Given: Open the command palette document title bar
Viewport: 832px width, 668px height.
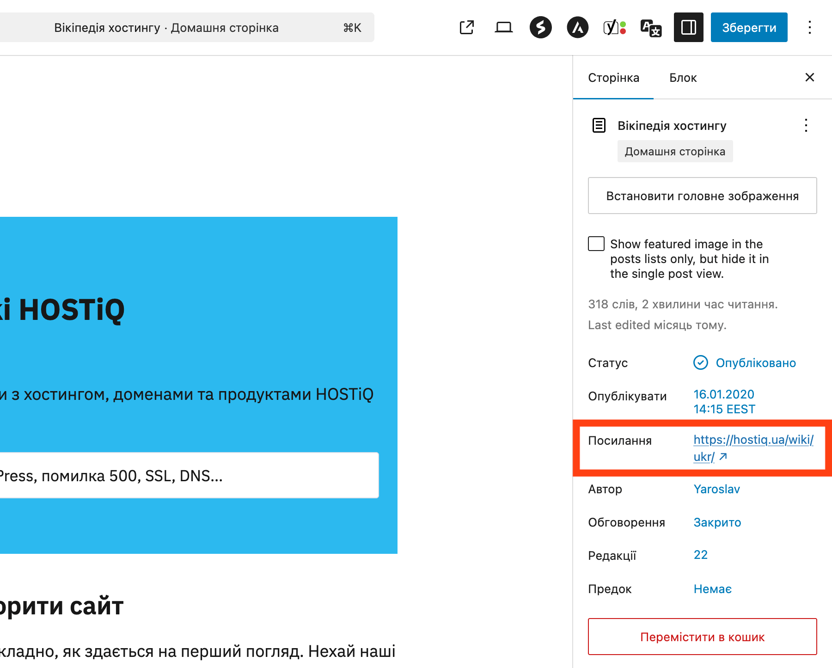Looking at the screenshot, I should click(x=187, y=27).
